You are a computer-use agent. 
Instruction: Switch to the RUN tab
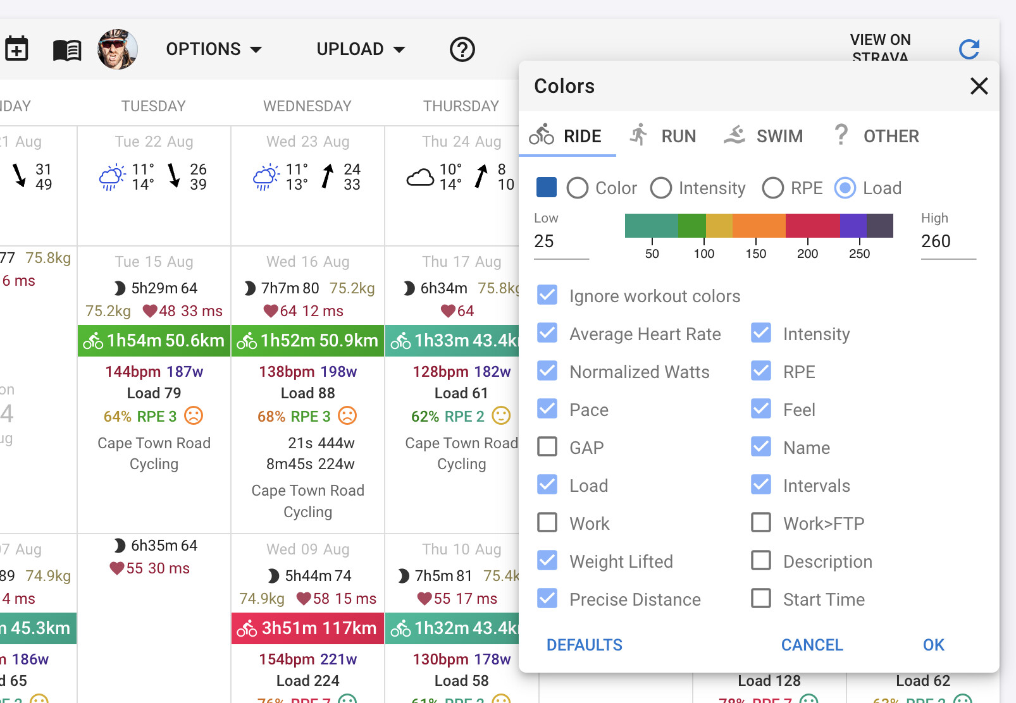[x=663, y=136]
